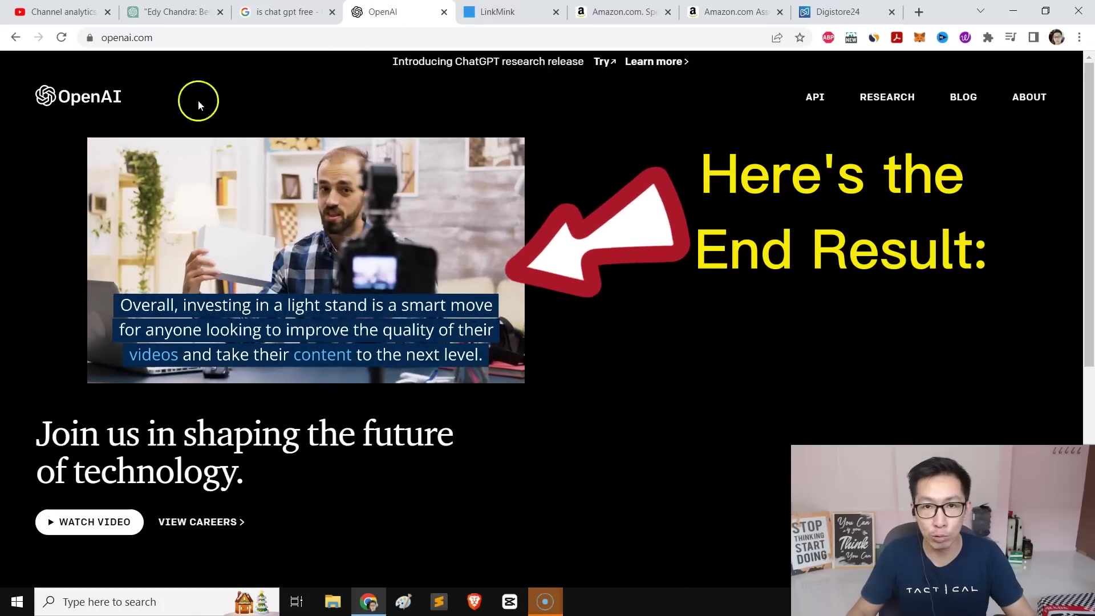The image size is (1095, 616).
Task: Share this page via the share icon
Action: click(777, 38)
